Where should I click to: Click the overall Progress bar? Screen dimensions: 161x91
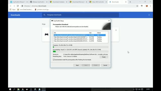80,47
